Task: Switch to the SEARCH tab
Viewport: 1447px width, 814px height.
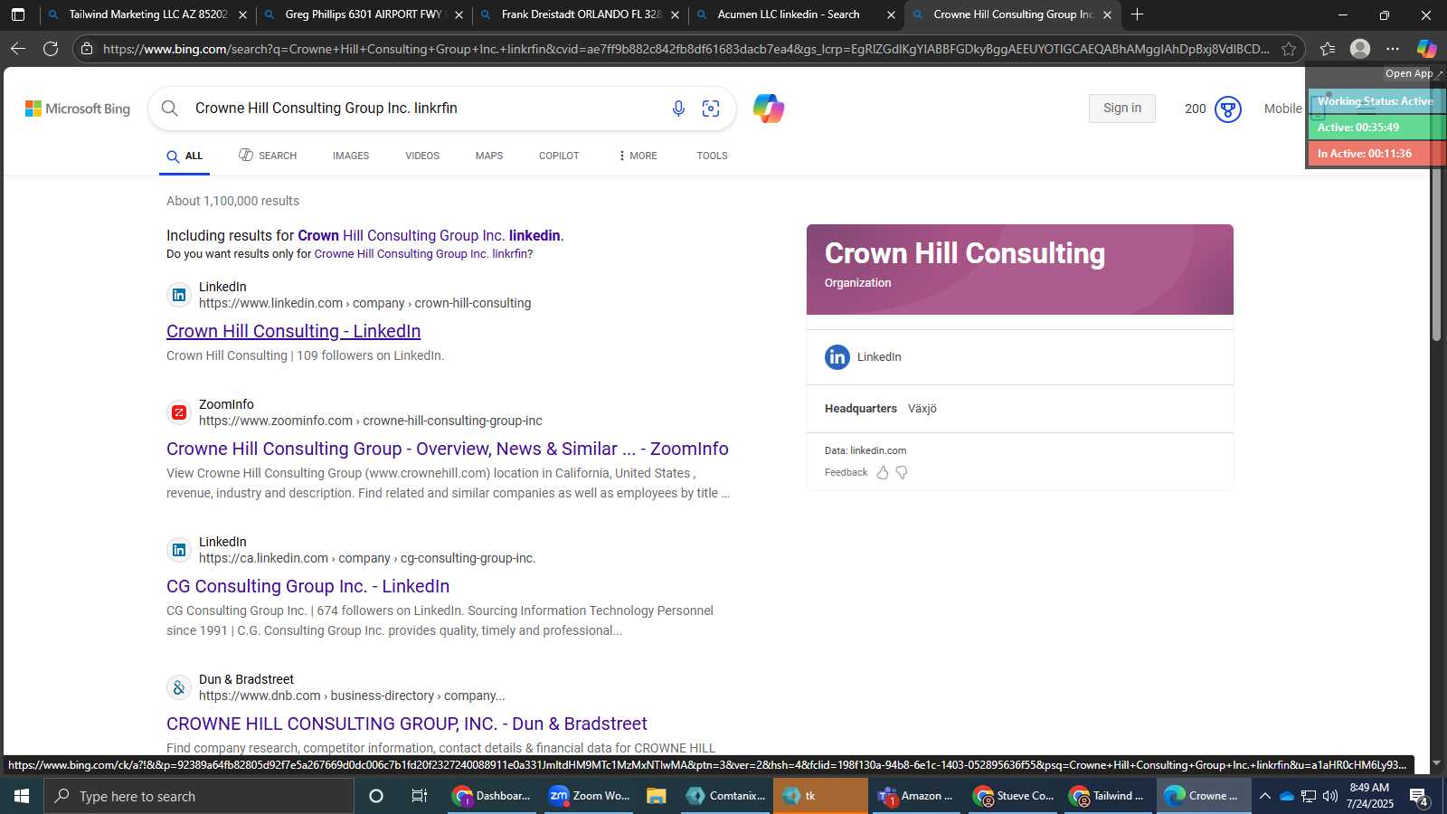Action: [x=268, y=156]
